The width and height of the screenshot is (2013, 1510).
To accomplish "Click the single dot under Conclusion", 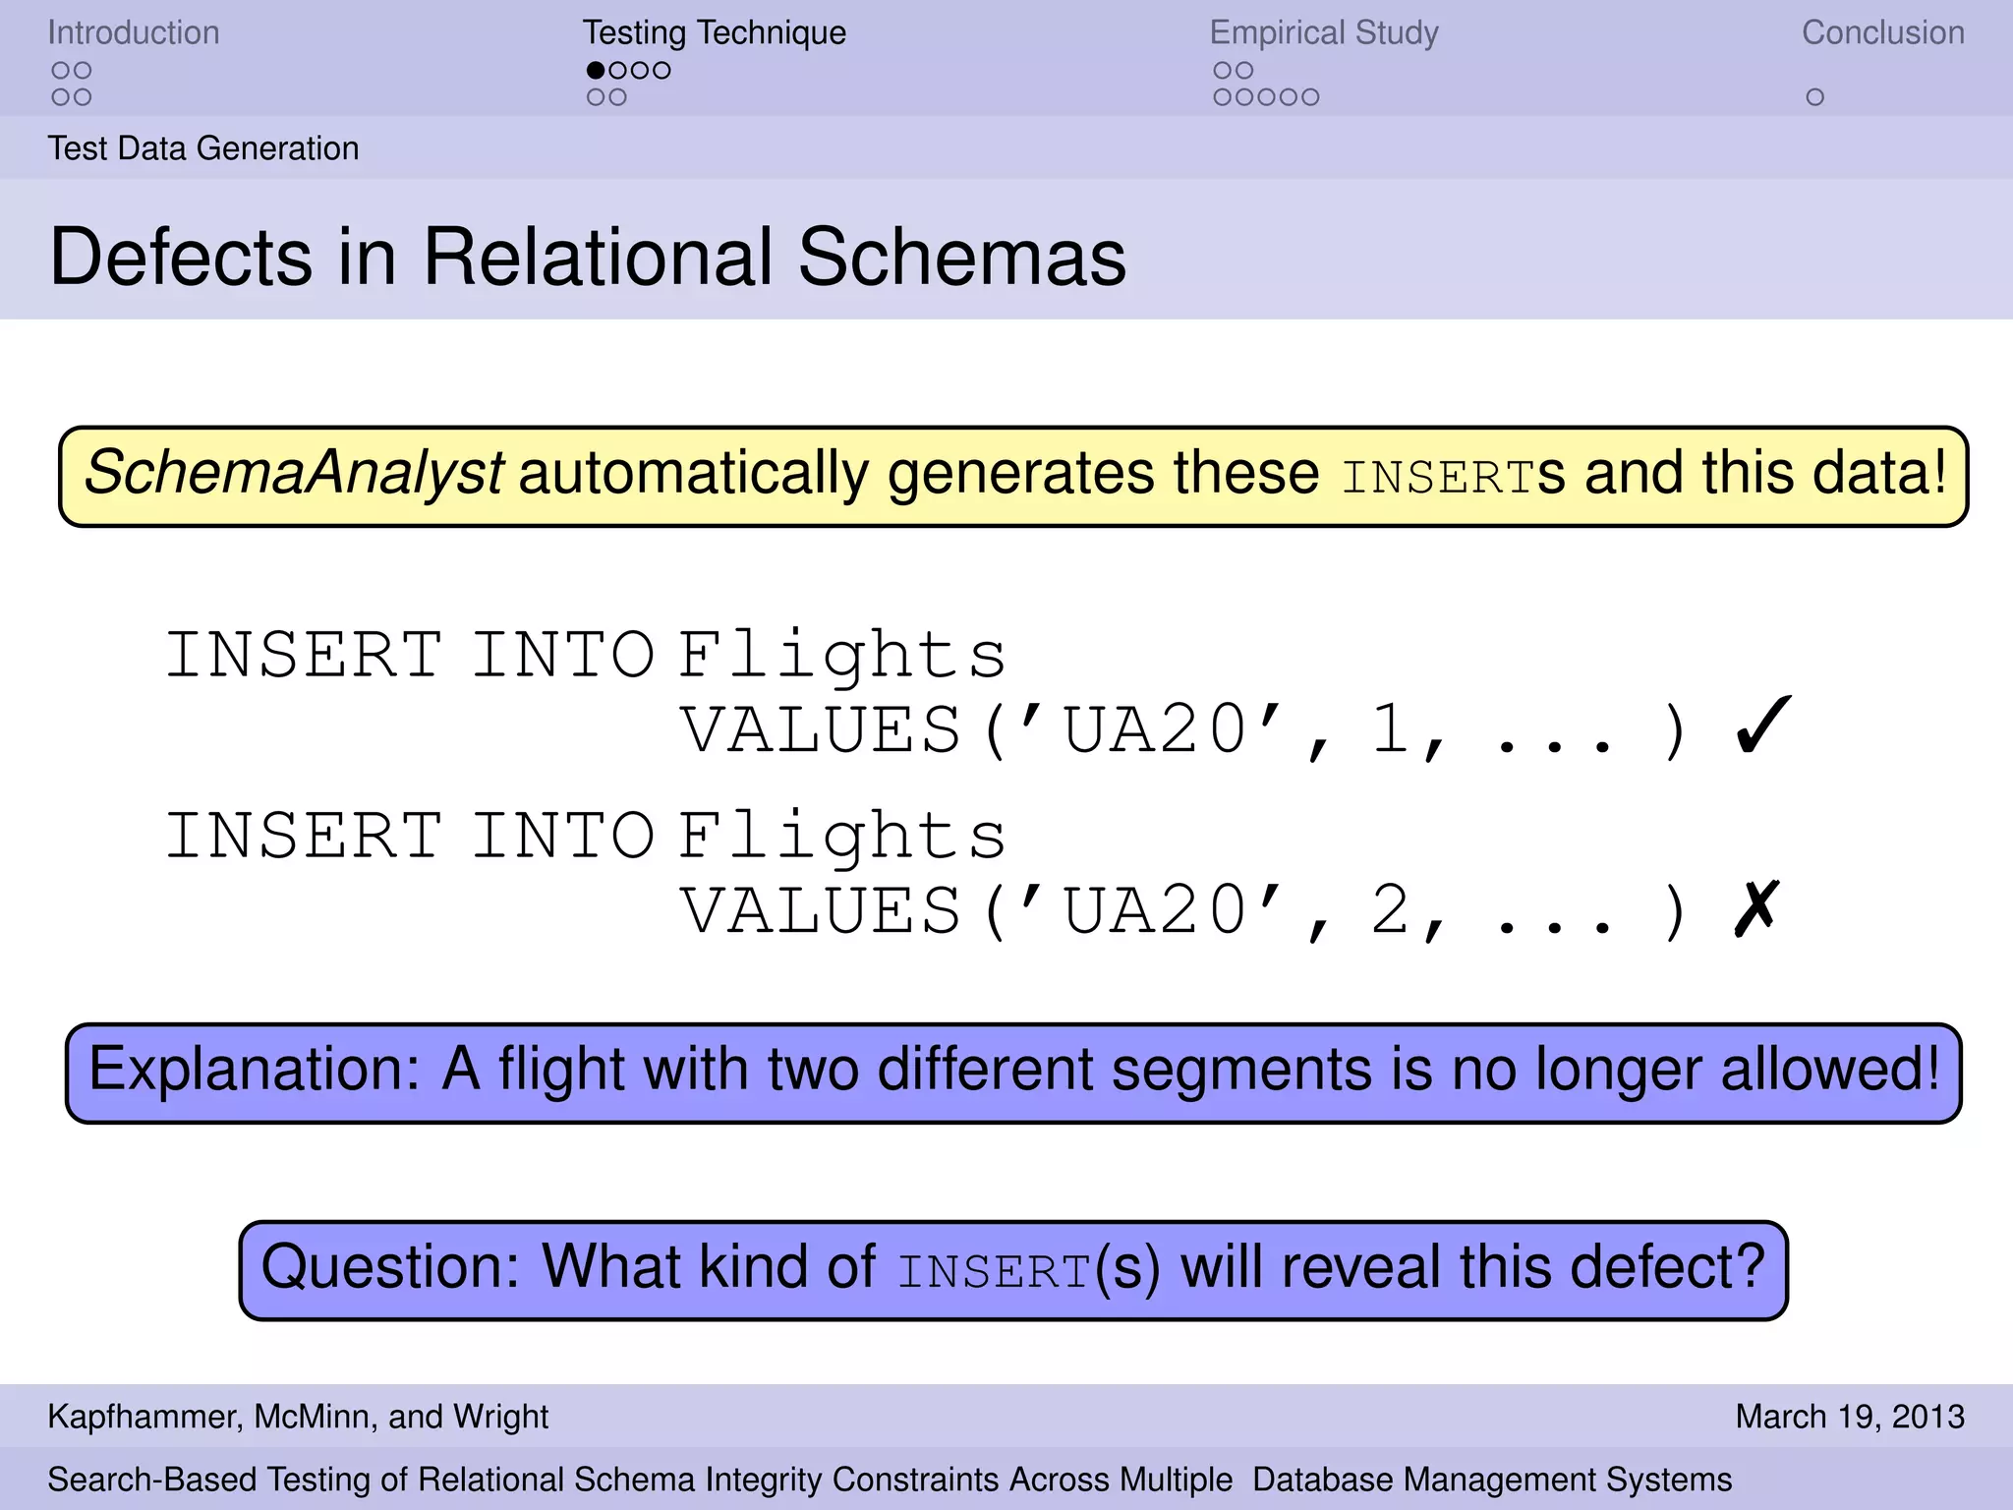I will [1815, 97].
